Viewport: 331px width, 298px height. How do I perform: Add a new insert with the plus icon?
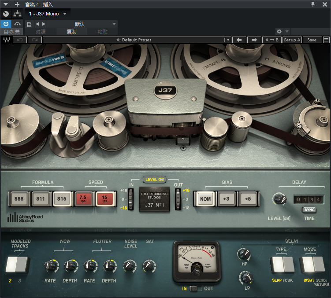pos(17,4)
